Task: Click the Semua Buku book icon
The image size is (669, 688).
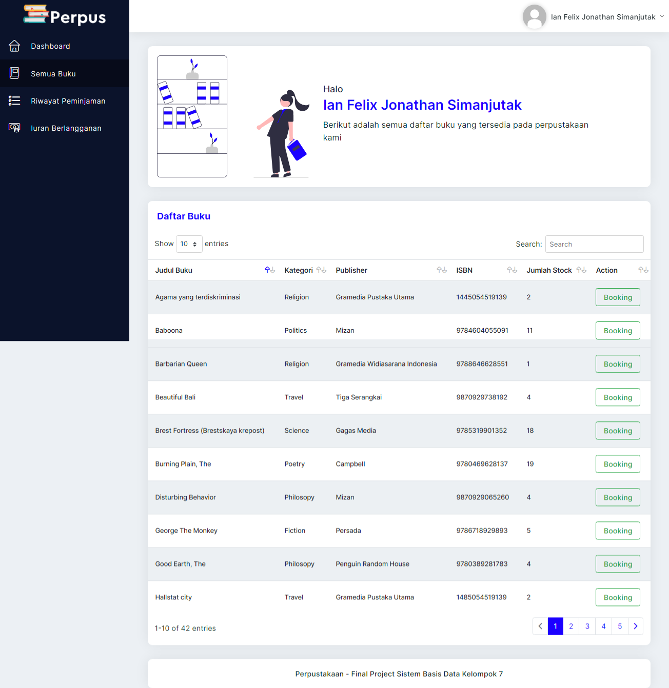Action: 14,73
